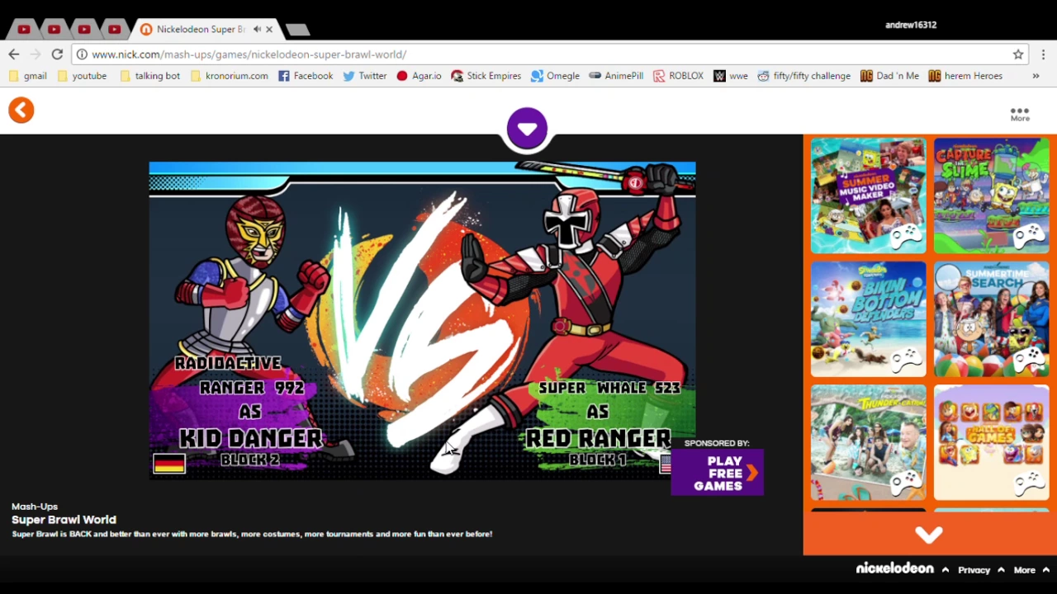Switch to the first YouTube tab
Screen dimensions: 1057x594
tap(24, 29)
